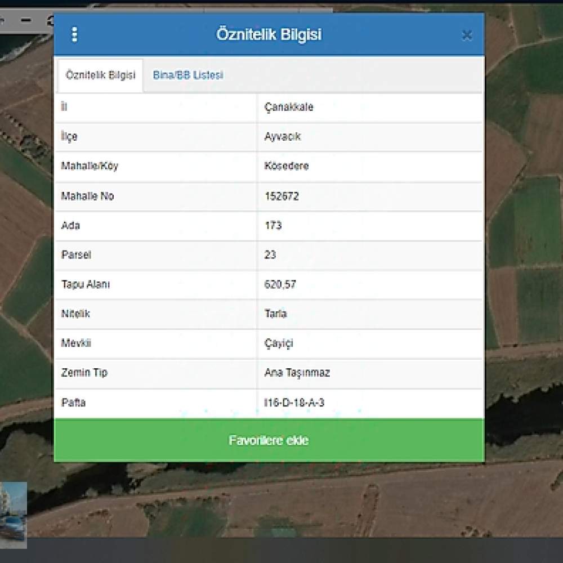Open the three-dot options menu
This screenshot has height=563, width=563.
(74, 34)
